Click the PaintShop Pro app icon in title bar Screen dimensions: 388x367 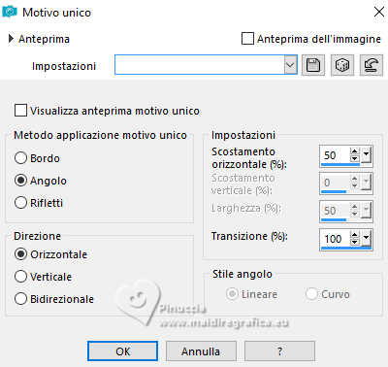(x=10, y=12)
